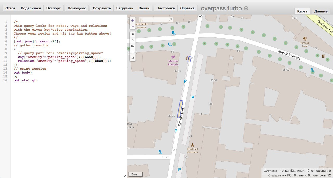Click the 'Boulevard Sé' road label
The image size is (333, 178).
[x=325, y=27]
